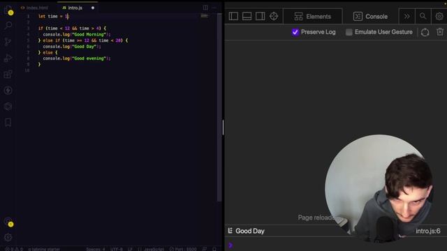Image resolution: width=447 pixels, height=251 pixels.
Task: Change the Spaces: 4 indentation setting
Action: [x=96, y=249]
